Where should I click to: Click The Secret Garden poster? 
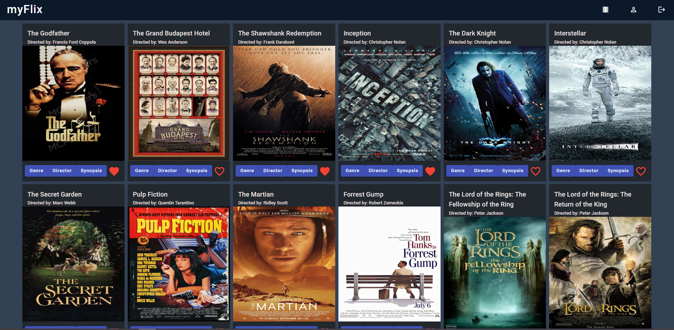(x=73, y=264)
